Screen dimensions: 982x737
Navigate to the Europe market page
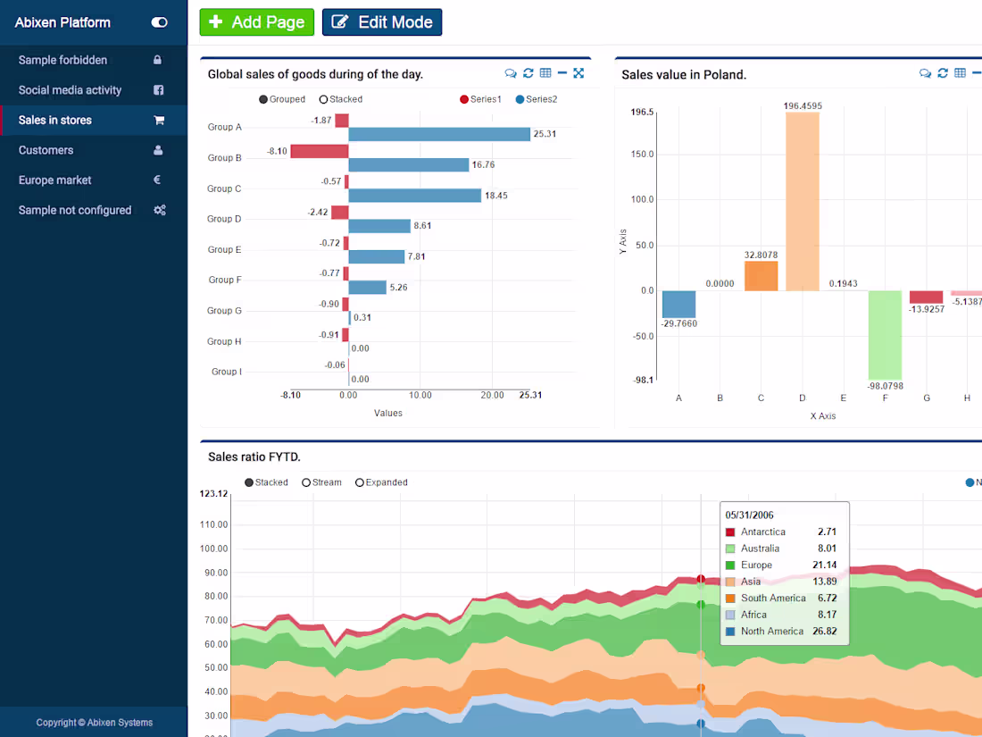[x=56, y=180]
